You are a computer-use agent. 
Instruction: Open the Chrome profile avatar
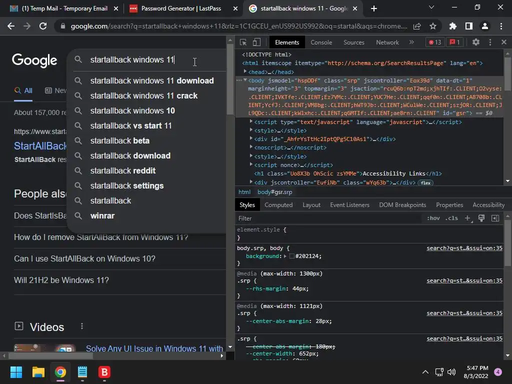point(485,26)
